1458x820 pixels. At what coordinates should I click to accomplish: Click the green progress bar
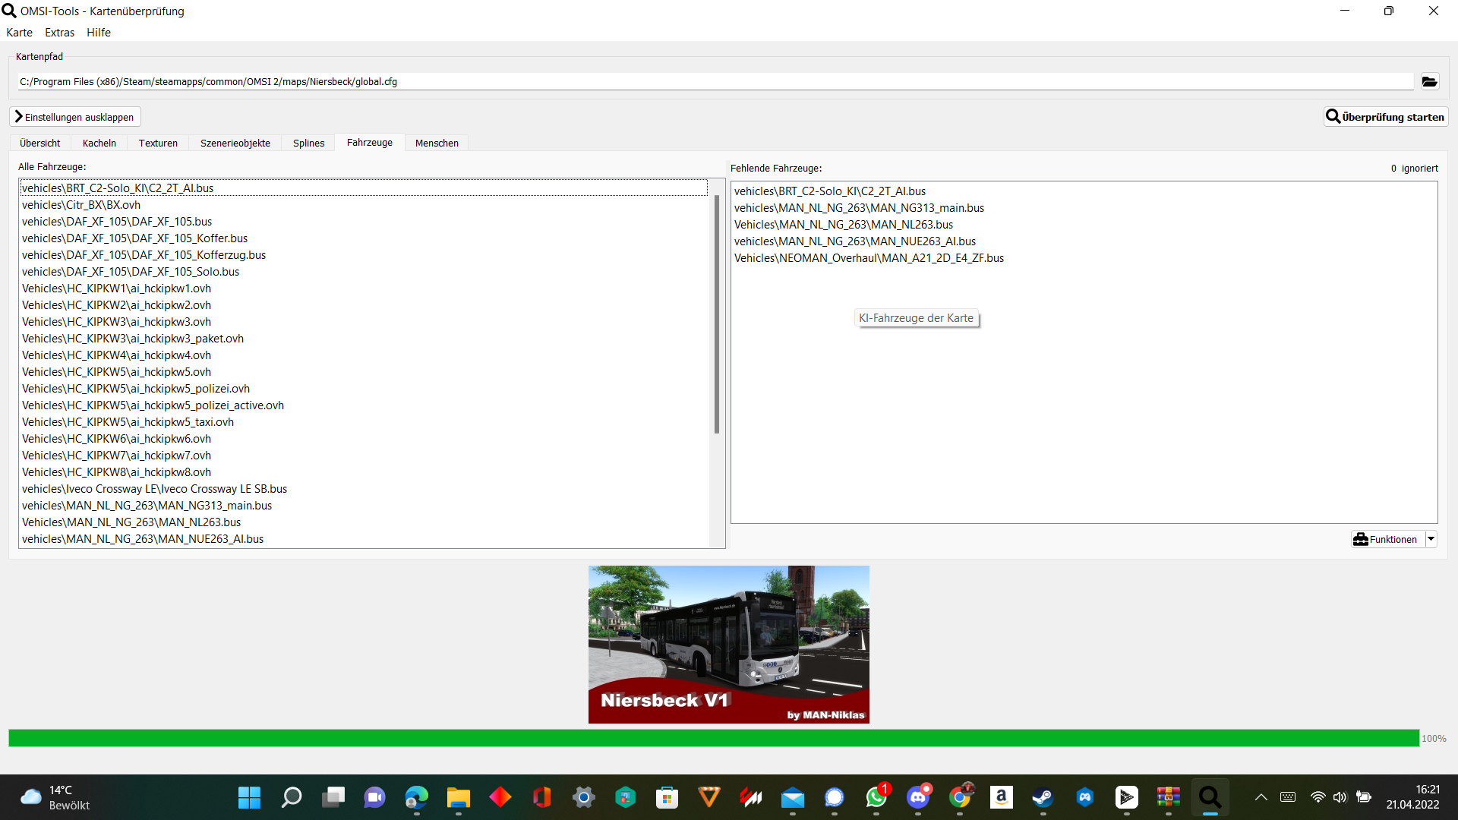pos(714,738)
